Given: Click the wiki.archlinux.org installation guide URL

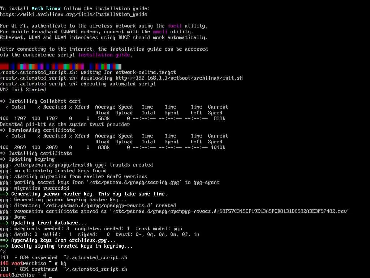Looking at the screenshot, I should pos(74,14).
